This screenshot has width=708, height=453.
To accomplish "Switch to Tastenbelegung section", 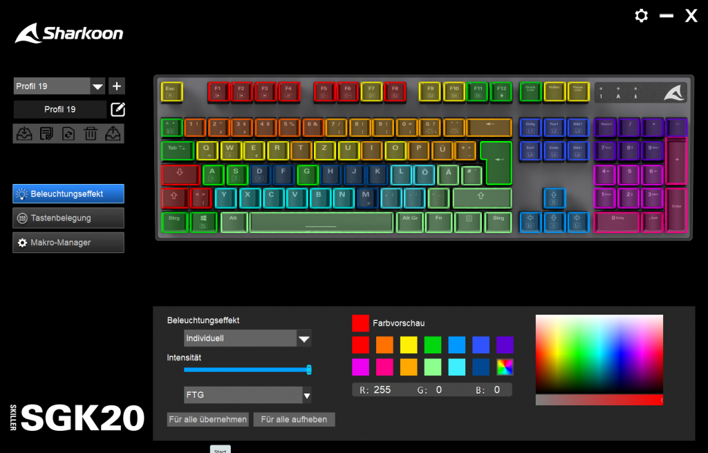I will (x=68, y=218).
